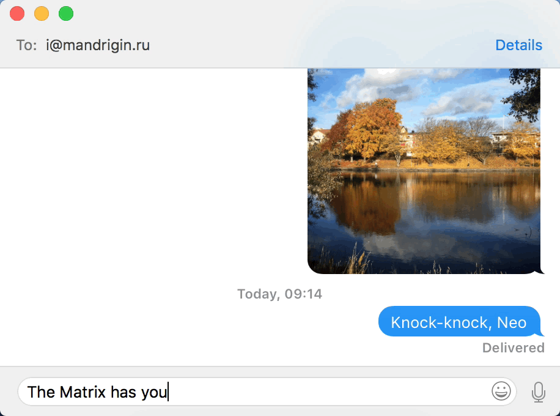Open the emoji picker smiley icon
The image size is (560, 416).
501,391
